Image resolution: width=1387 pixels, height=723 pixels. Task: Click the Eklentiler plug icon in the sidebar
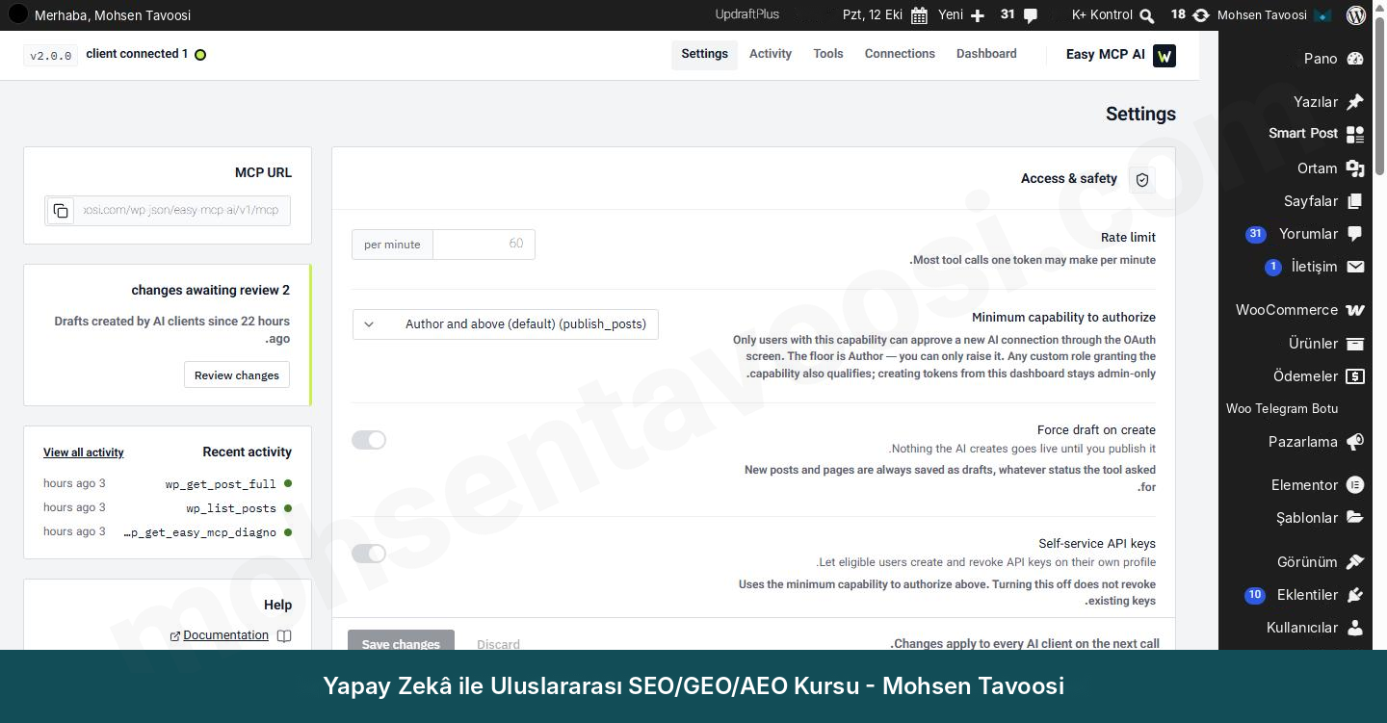point(1355,595)
